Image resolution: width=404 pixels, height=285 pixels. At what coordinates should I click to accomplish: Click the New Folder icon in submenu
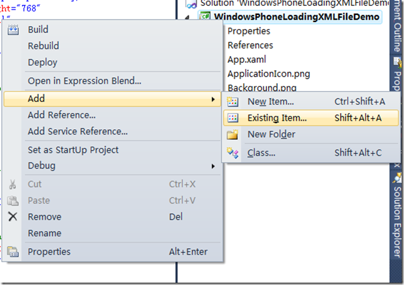[x=232, y=134]
